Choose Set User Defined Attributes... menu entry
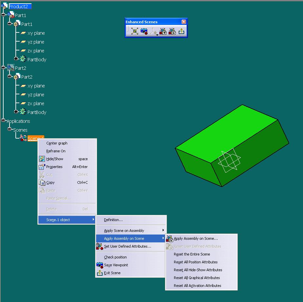The image size is (303, 302). click(131, 246)
